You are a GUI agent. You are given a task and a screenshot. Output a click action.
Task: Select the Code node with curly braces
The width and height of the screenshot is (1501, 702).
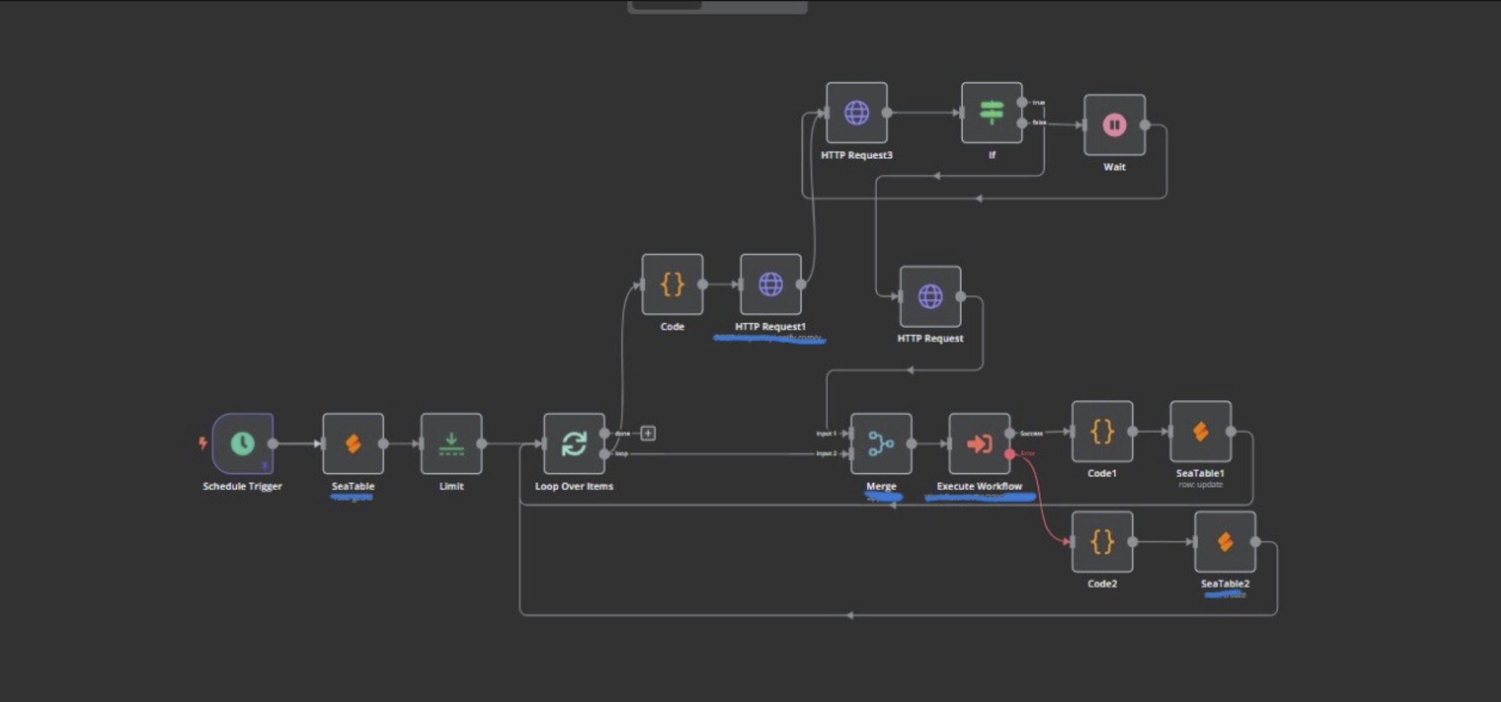point(672,284)
